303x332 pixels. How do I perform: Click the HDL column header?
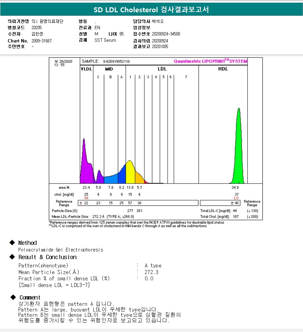(223, 69)
